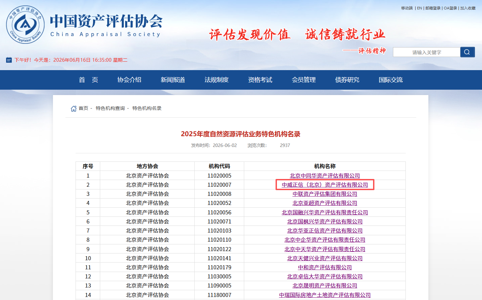Screen dimensions: 482x300
Task: Click the 中国资产评估协会 site title
Action: (x=106, y=21)
